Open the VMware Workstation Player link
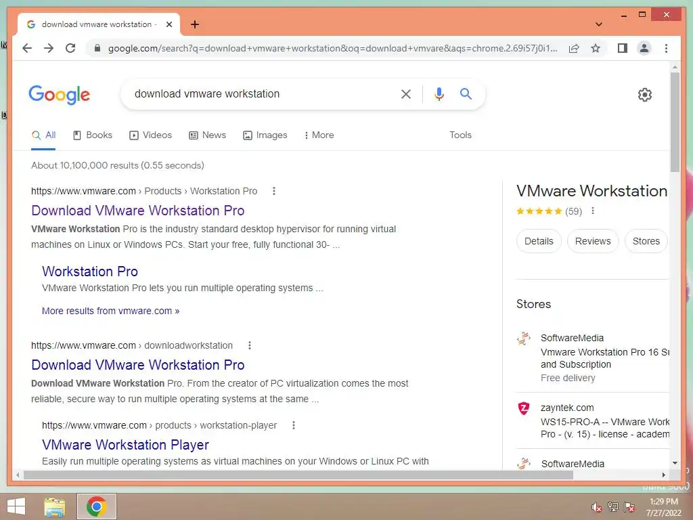The width and height of the screenshot is (693, 520). coord(125,445)
